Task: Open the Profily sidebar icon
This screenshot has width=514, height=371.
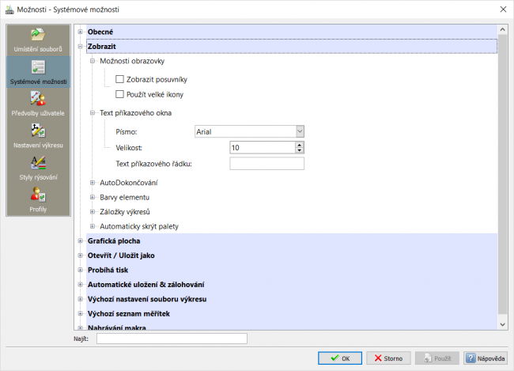Action: [38, 195]
